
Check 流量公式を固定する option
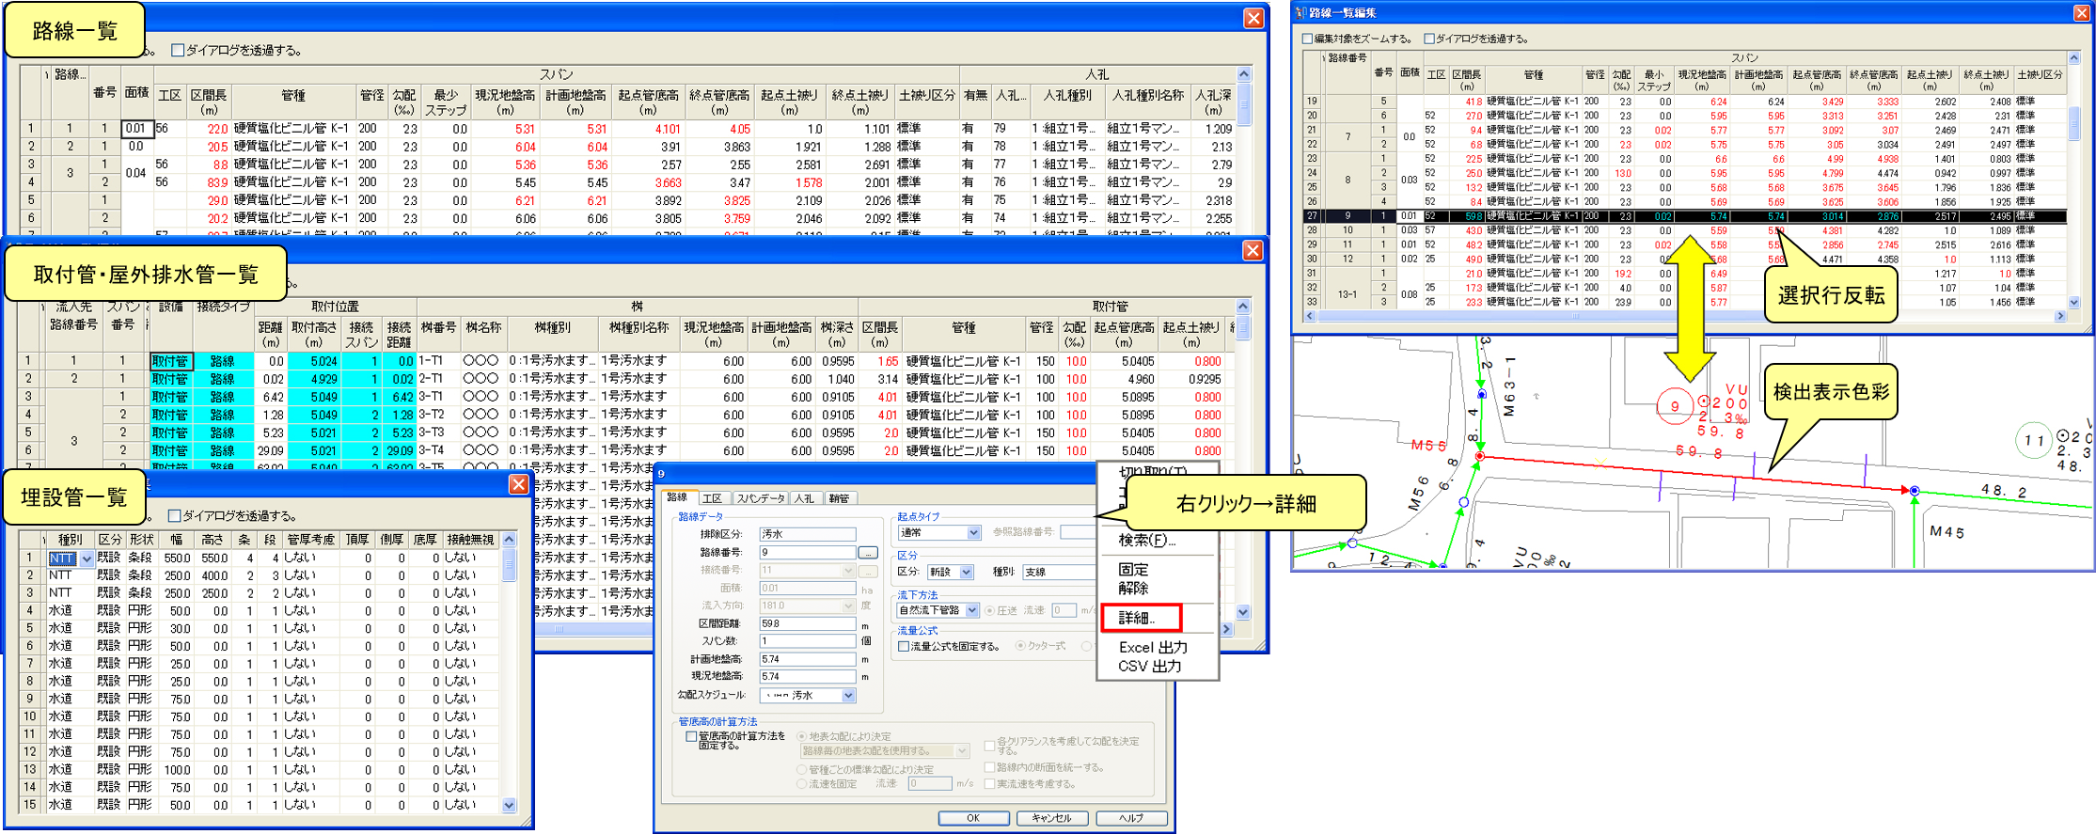coord(904,647)
